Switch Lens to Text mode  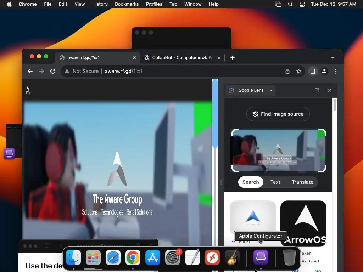pyautogui.click(x=275, y=182)
